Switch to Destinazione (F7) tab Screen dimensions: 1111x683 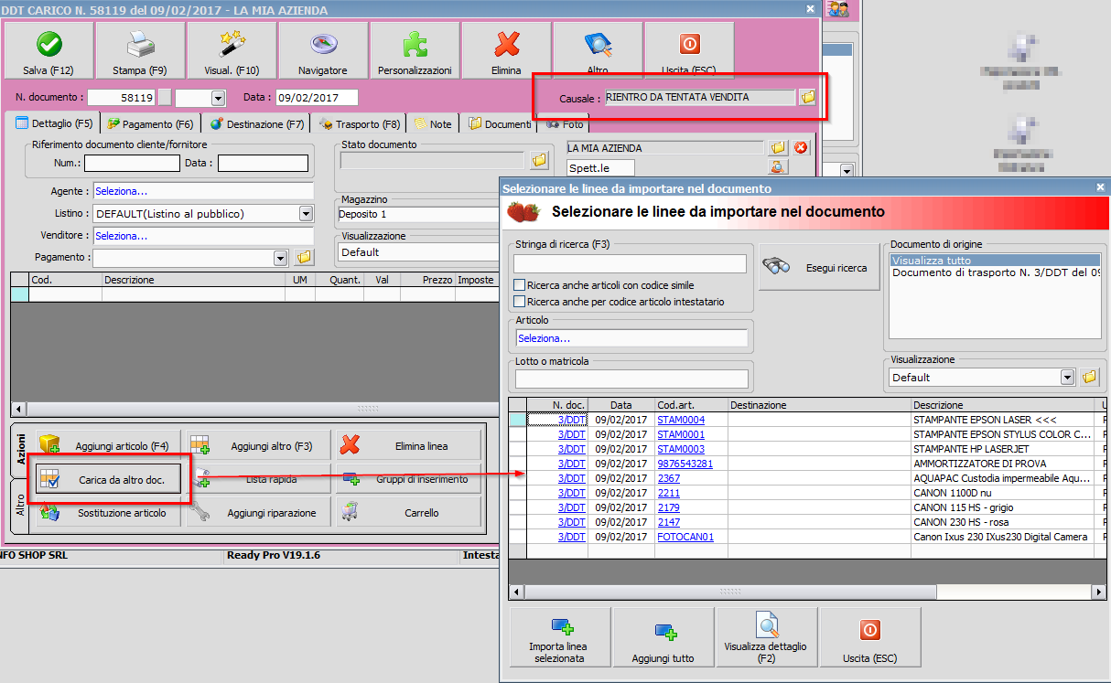(x=257, y=123)
